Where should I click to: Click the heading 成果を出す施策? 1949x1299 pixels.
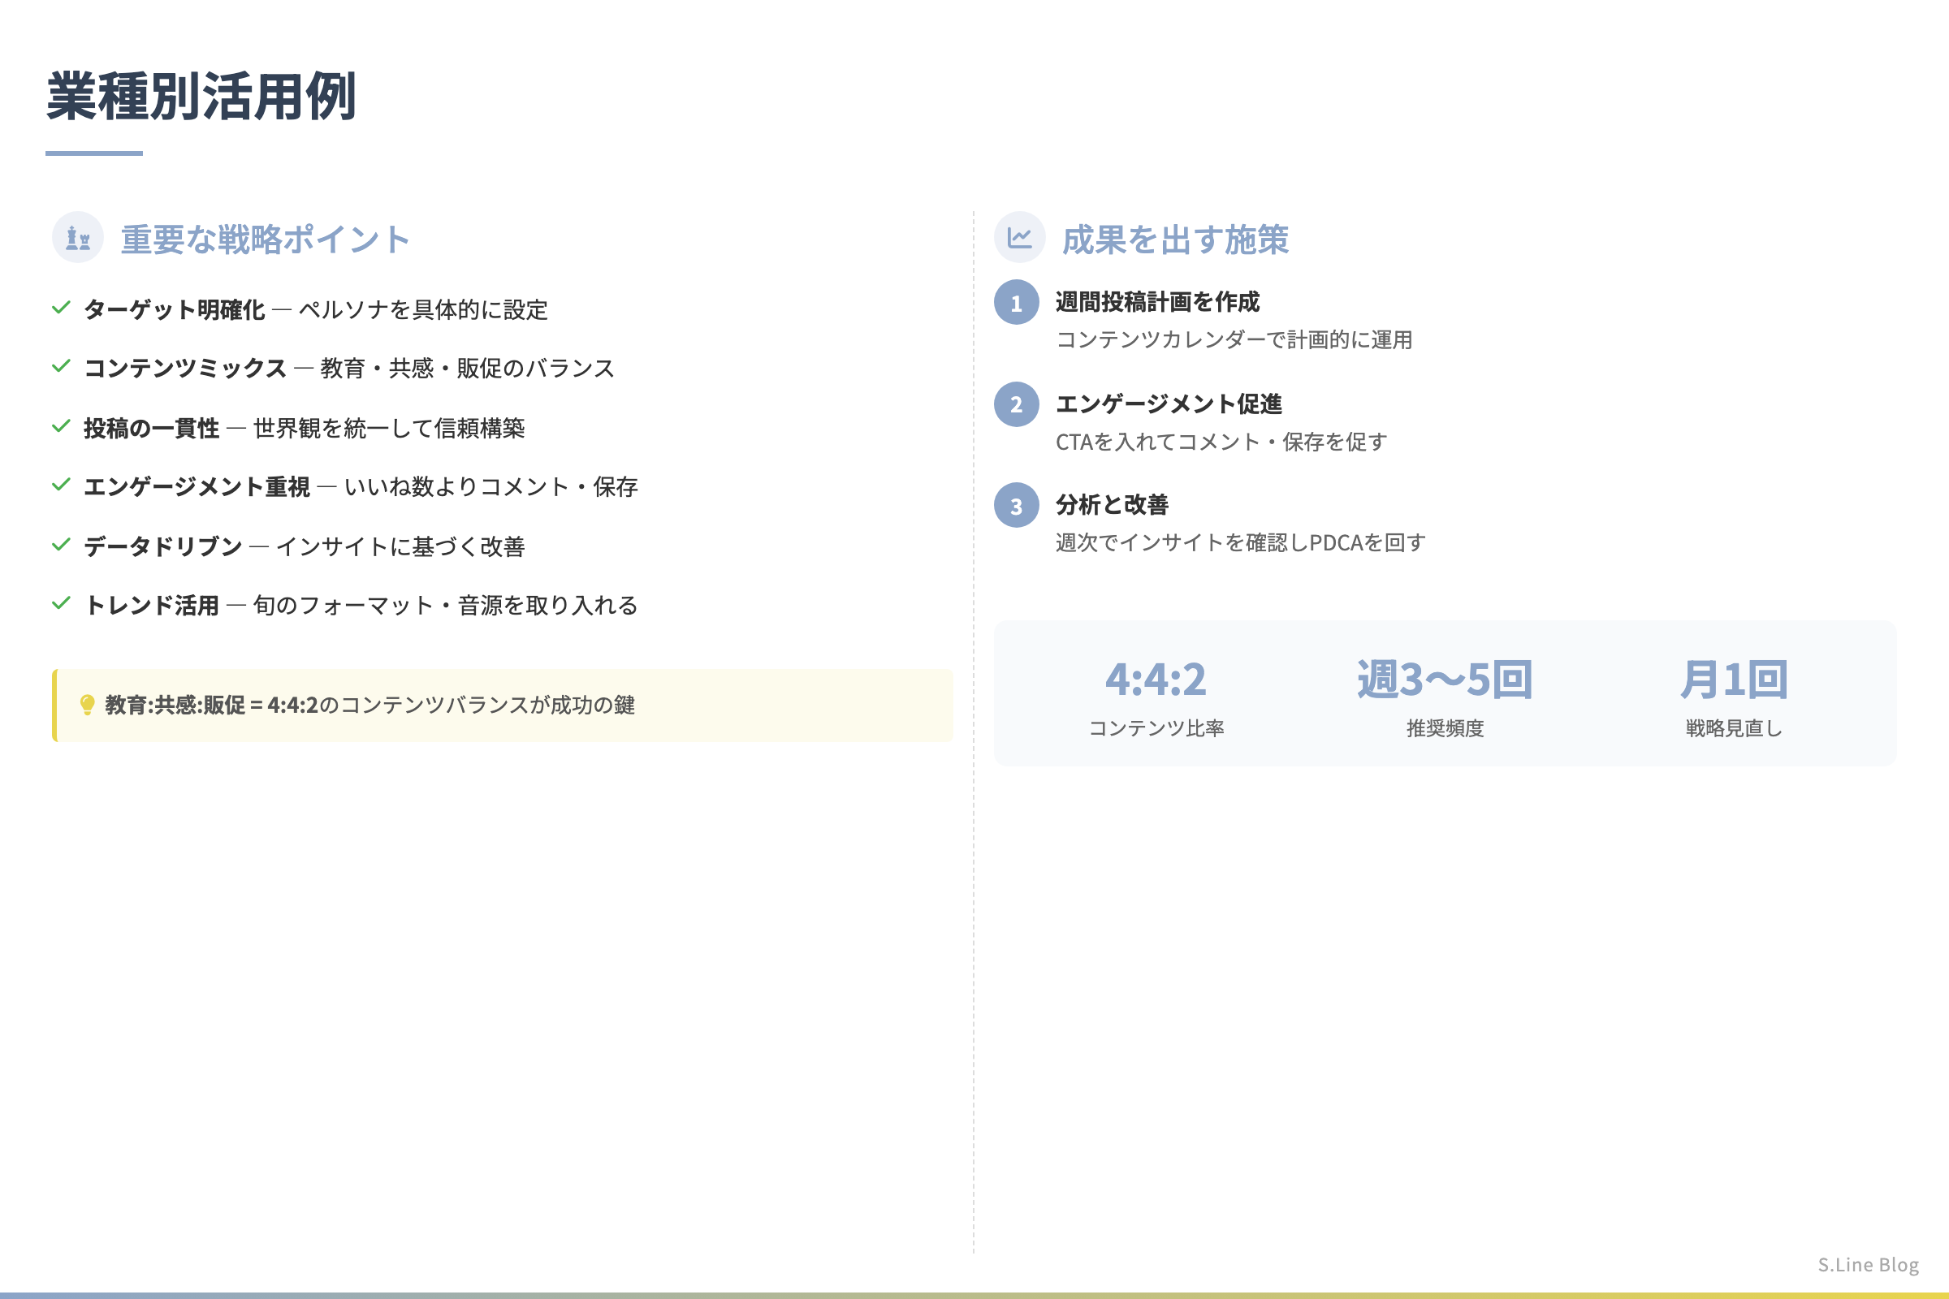1175,240
